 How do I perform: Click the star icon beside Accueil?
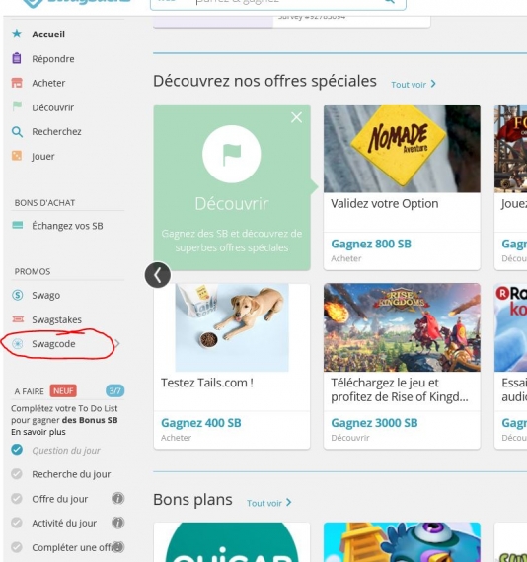[x=17, y=35]
